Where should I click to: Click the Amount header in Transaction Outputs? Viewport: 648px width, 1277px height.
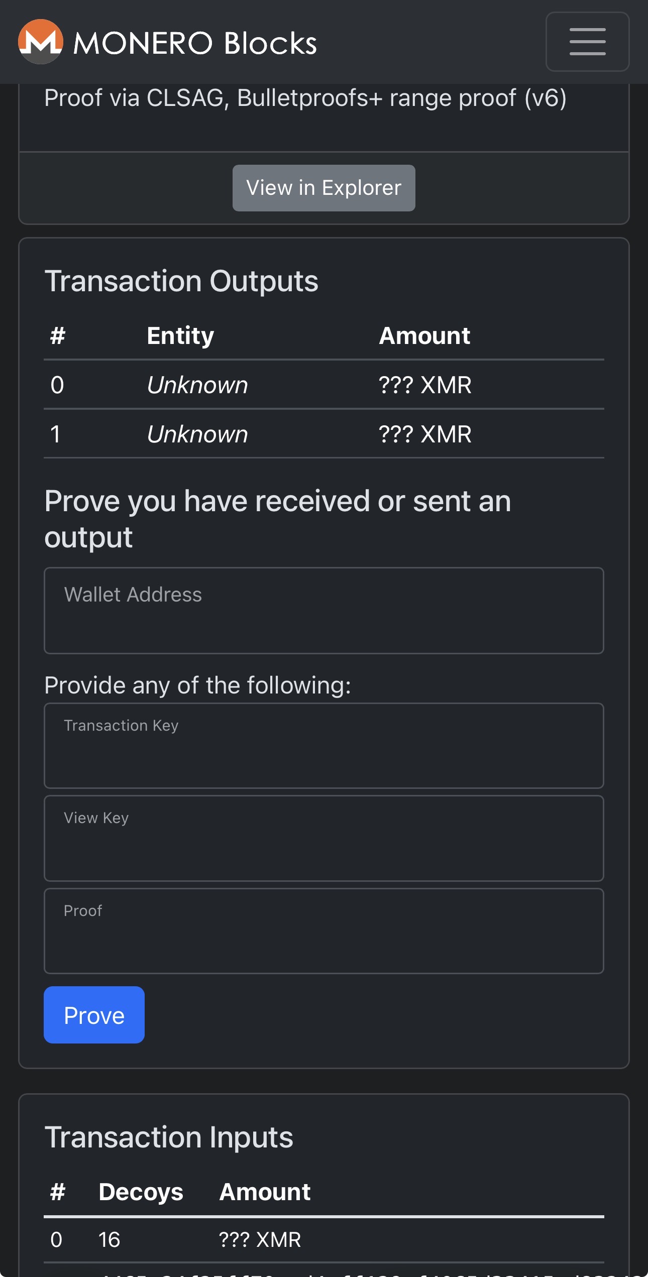pos(424,335)
